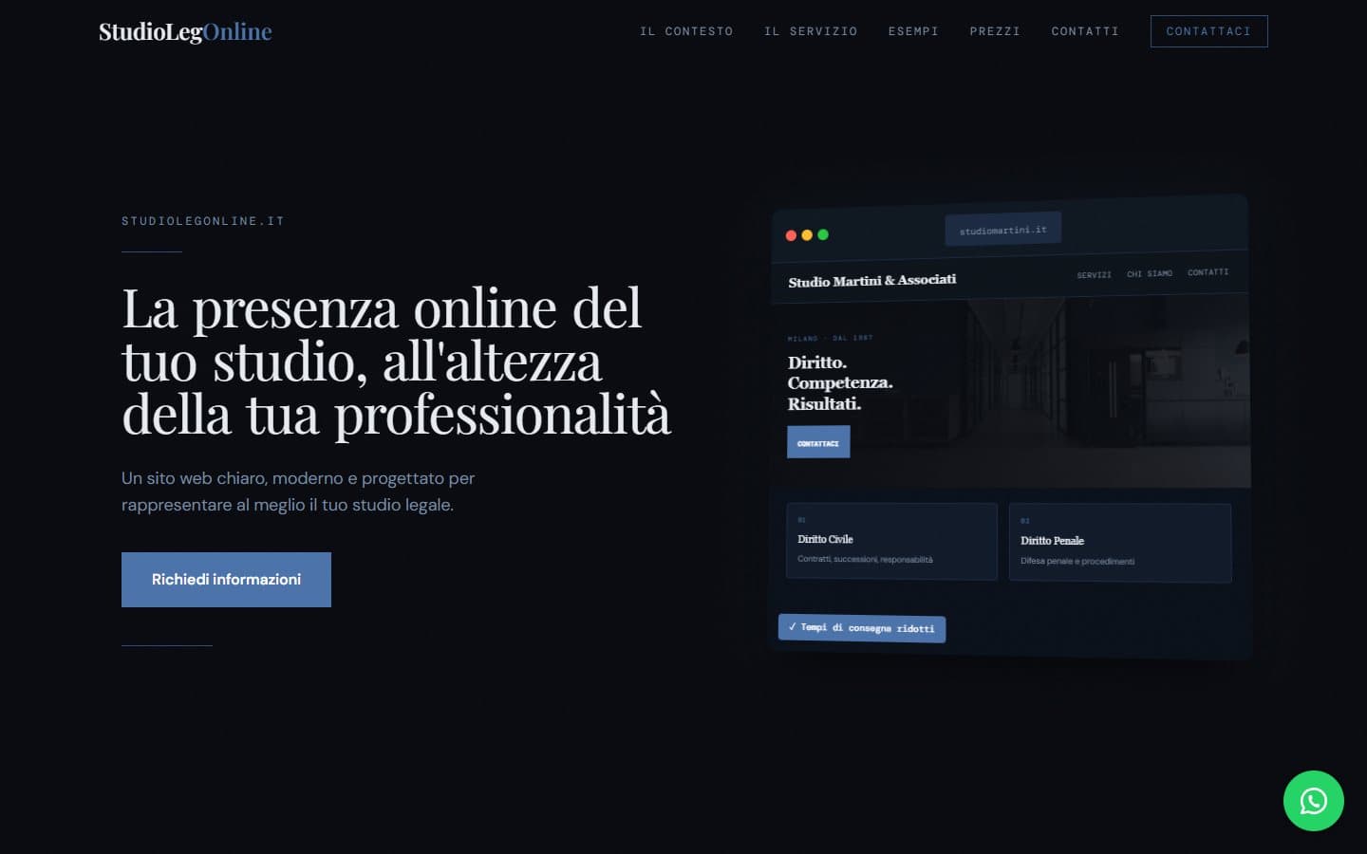Viewport: 1367px width, 854px height.
Task: Click the studiomartini.it address bar in mockup
Action: point(1002,229)
